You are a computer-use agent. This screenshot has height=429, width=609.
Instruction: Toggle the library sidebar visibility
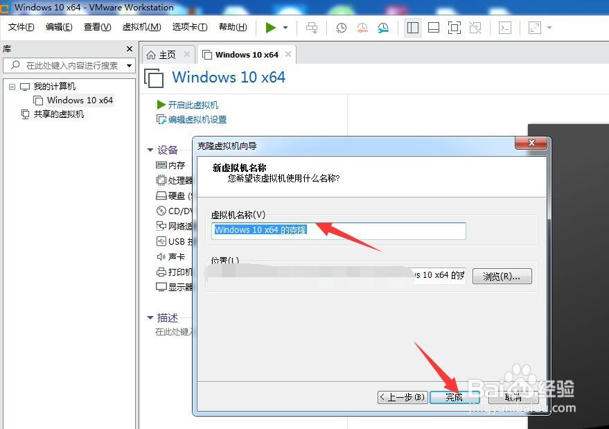click(x=413, y=28)
